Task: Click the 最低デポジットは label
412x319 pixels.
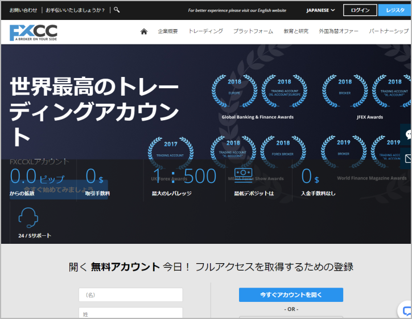Action: pyautogui.click(x=254, y=194)
